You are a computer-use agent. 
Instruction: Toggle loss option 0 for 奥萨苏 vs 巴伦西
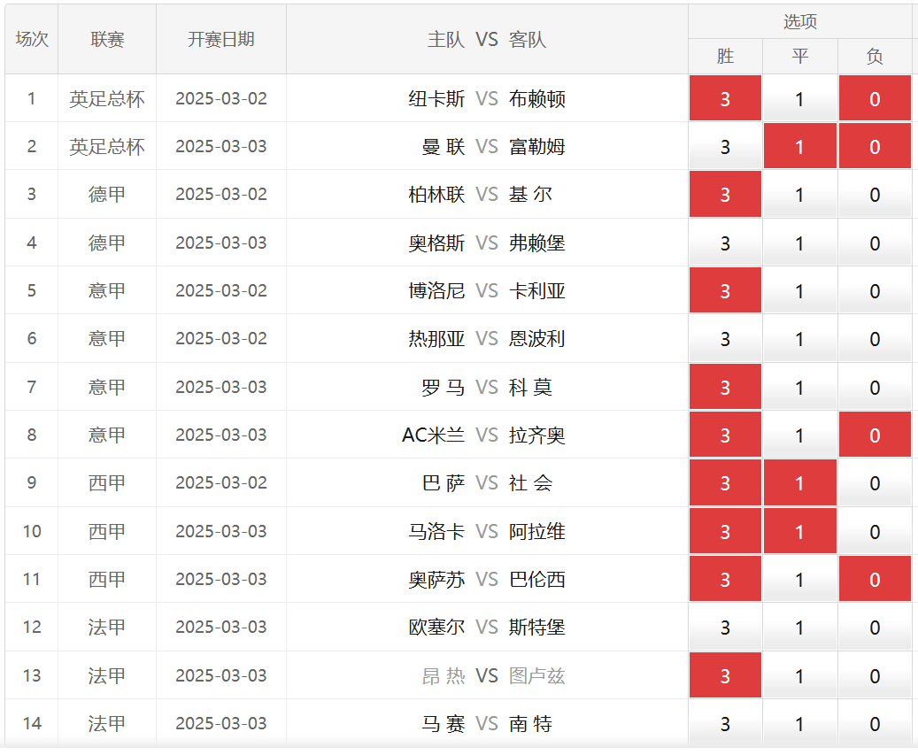[875, 579]
